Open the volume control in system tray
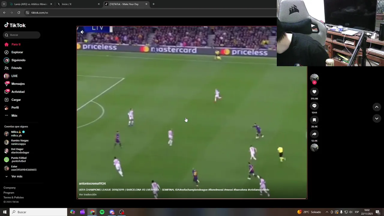Image resolution: width=384 pixels, height=216 pixels. tap(351, 212)
